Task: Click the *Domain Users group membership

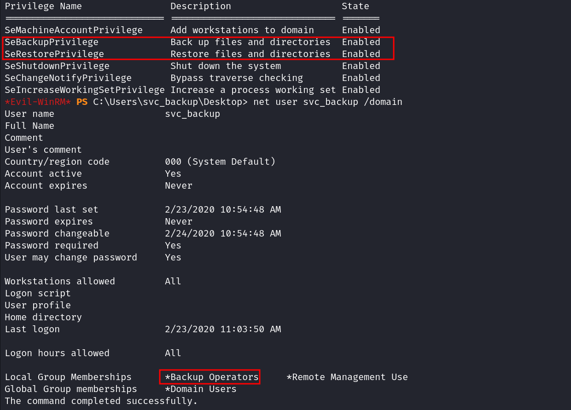Action: (x=201, y=389)
